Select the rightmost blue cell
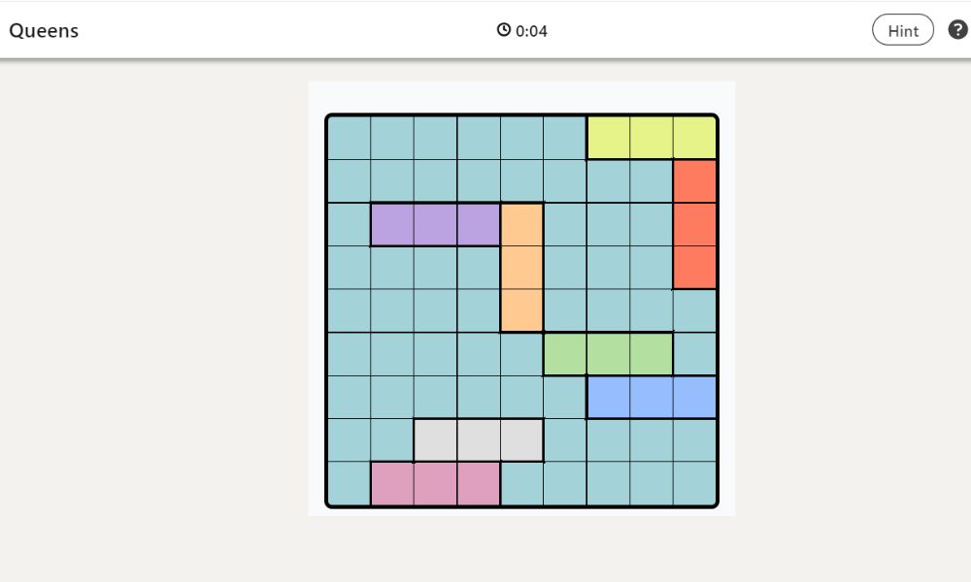The image size is (971, 582). pyautogui.click(x=696, y=398)
